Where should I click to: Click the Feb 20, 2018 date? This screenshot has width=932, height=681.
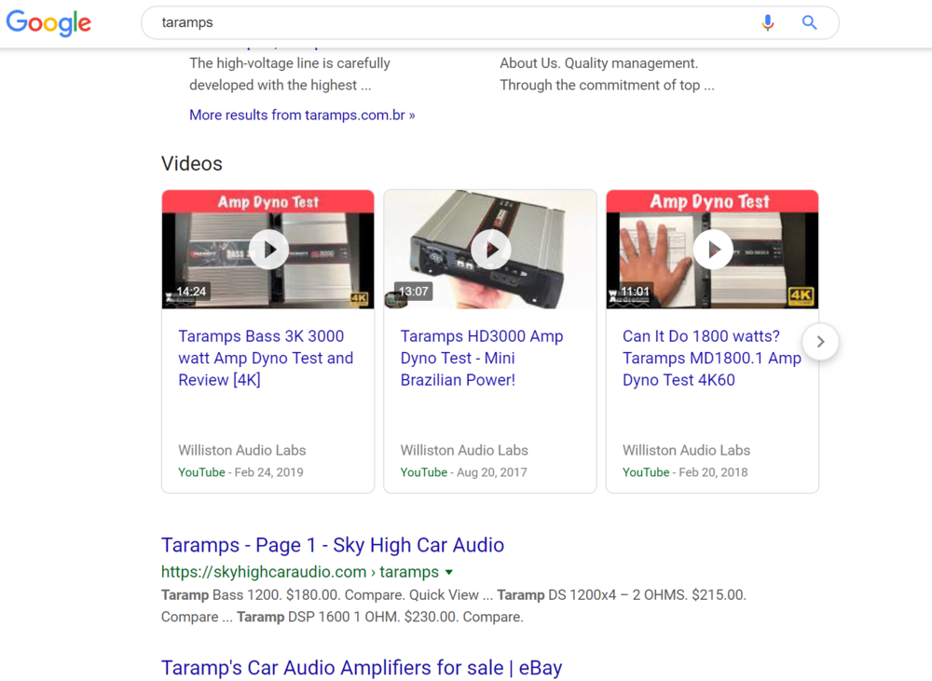713,472
